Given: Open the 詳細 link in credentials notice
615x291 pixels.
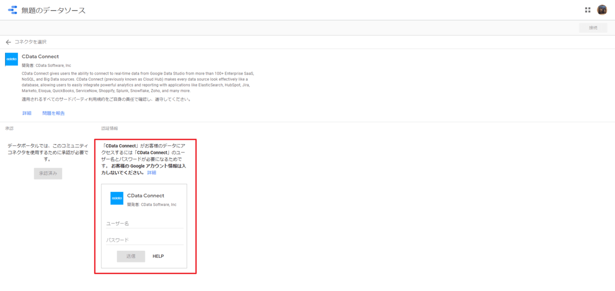Looking at the screenshot, I should [152, 173].
